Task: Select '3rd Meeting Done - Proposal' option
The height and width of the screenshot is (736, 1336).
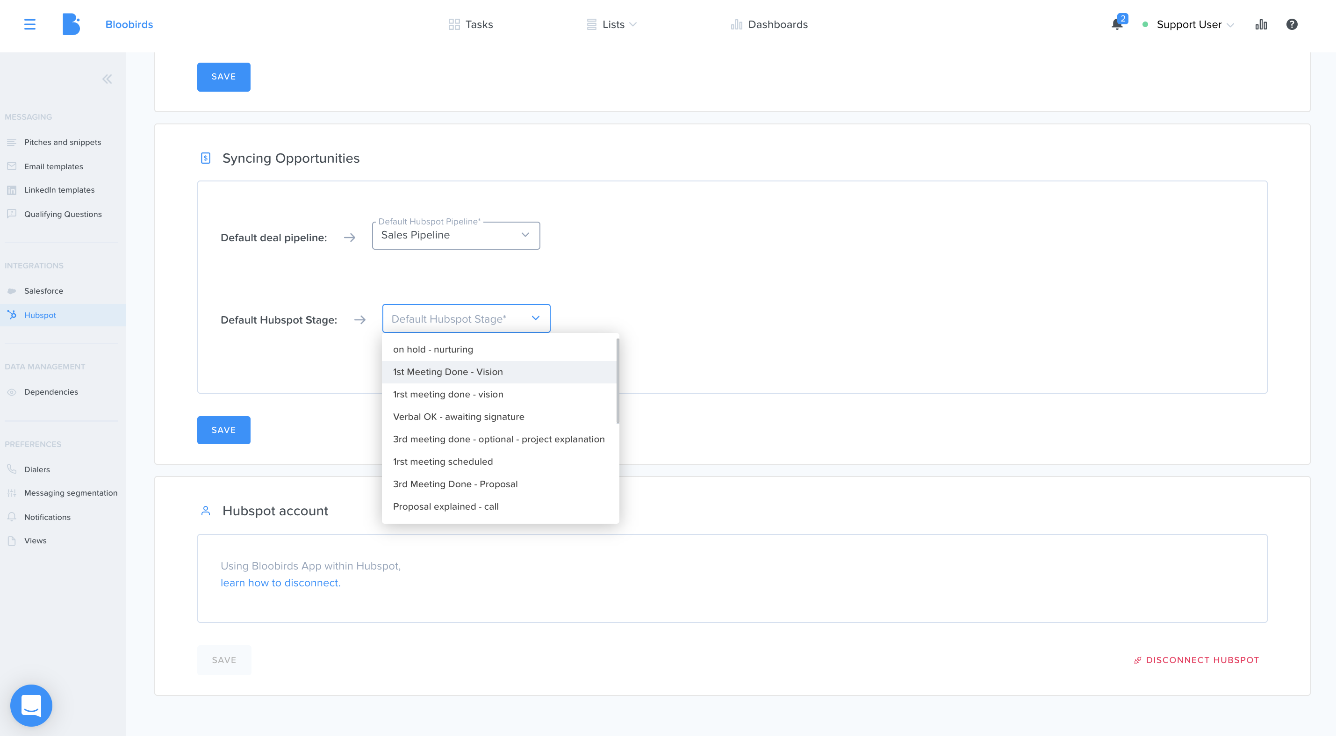Action: pyautogui.click(x=499, y=484)
